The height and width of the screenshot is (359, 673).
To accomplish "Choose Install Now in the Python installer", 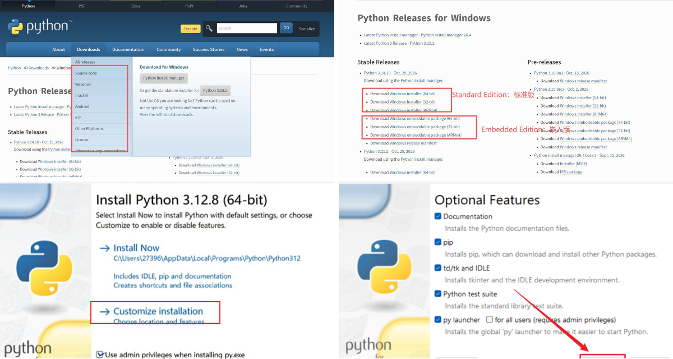I will coord(136,248).
